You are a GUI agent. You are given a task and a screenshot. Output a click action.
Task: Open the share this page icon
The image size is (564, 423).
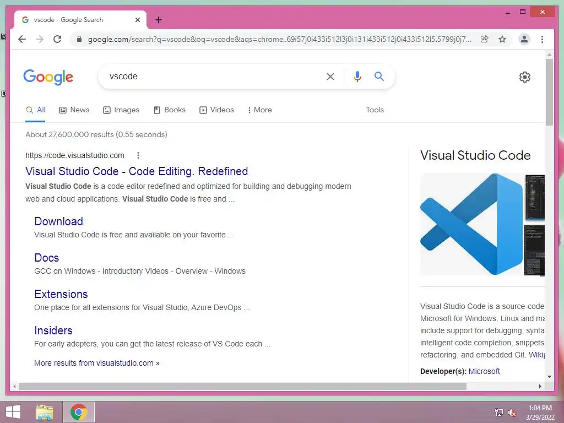pos(485,39)
